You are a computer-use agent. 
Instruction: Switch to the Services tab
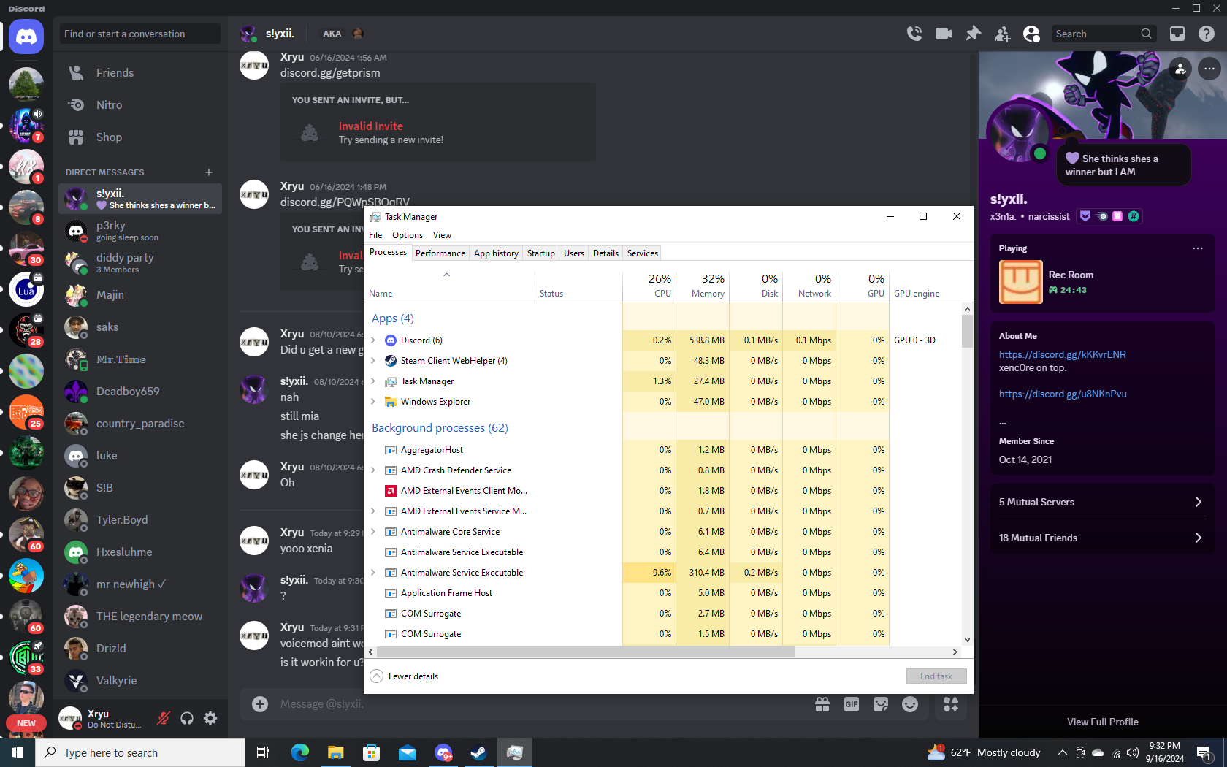[643, 253]
